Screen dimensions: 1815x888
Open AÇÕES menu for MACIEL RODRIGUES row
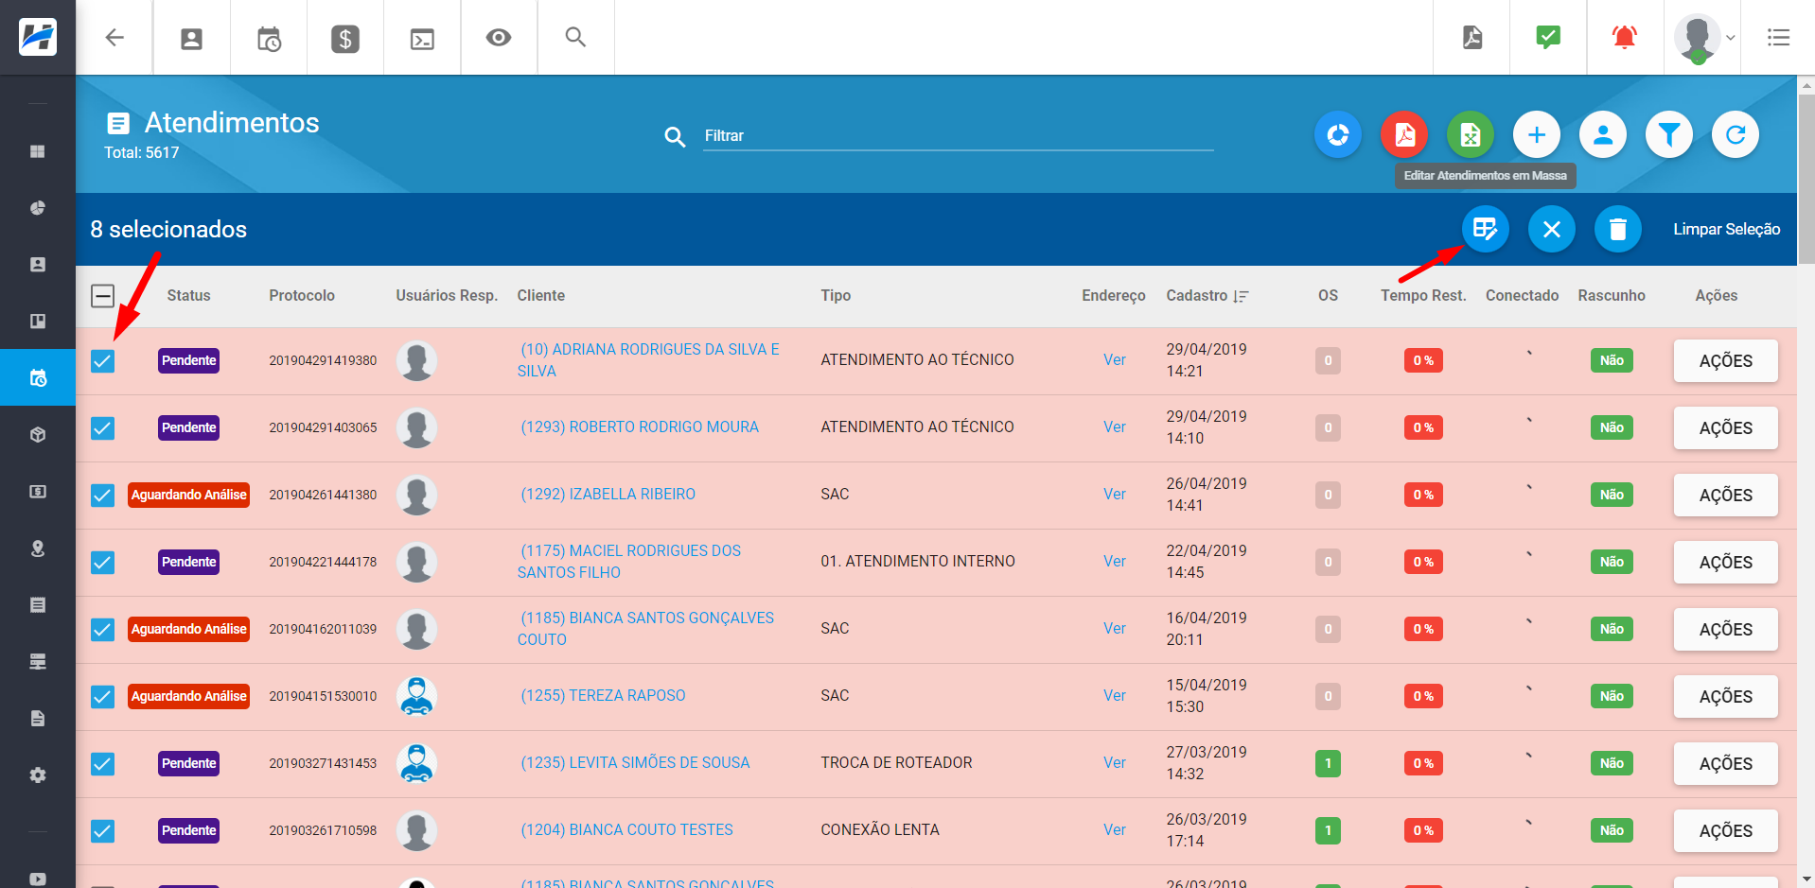(1725, 563)
